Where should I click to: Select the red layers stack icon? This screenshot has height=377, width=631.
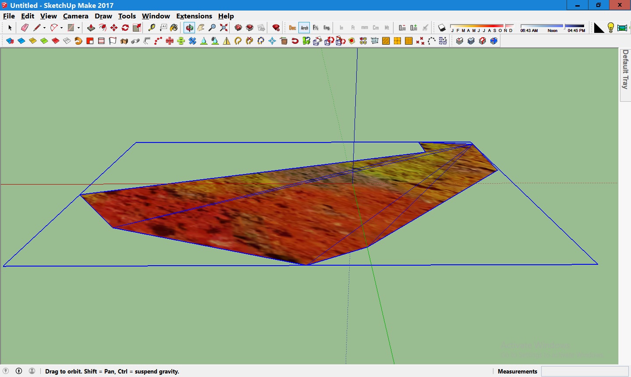click(482, 41)
